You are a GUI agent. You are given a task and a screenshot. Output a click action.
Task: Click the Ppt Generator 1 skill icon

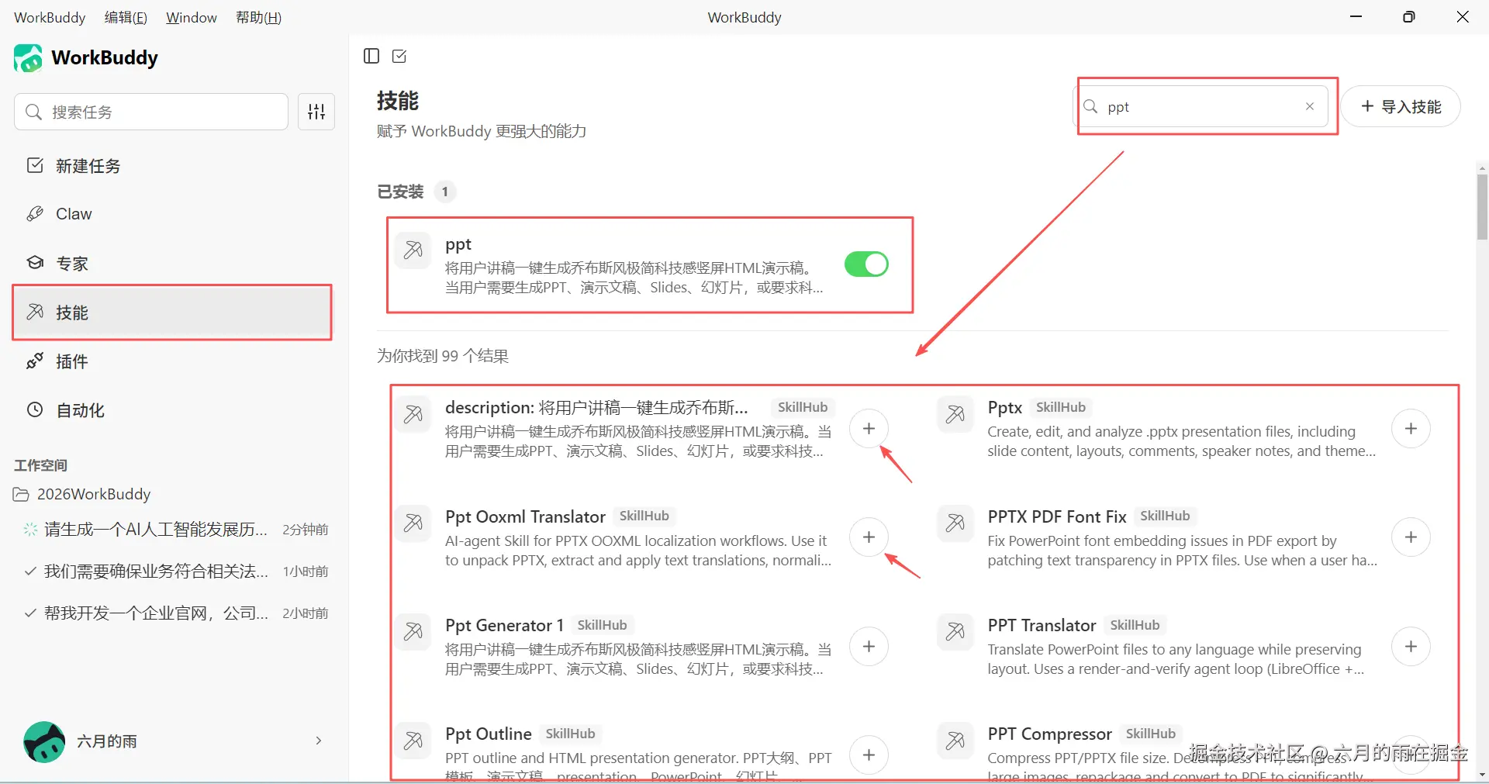413,632
